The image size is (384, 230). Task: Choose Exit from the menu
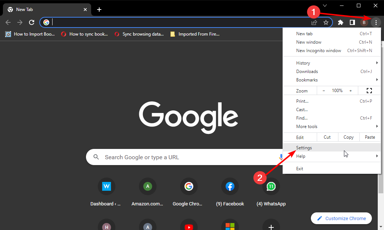[x=332, y=169]
